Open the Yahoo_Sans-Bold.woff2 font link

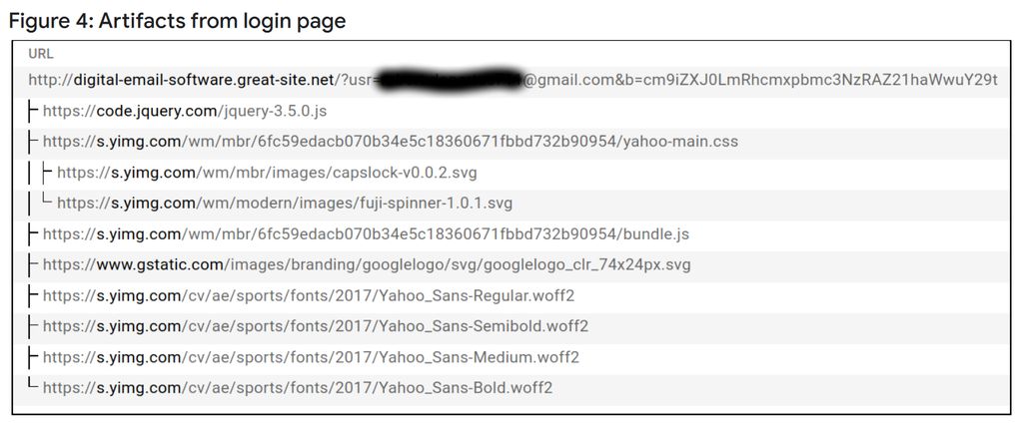[x=298, y=388]
